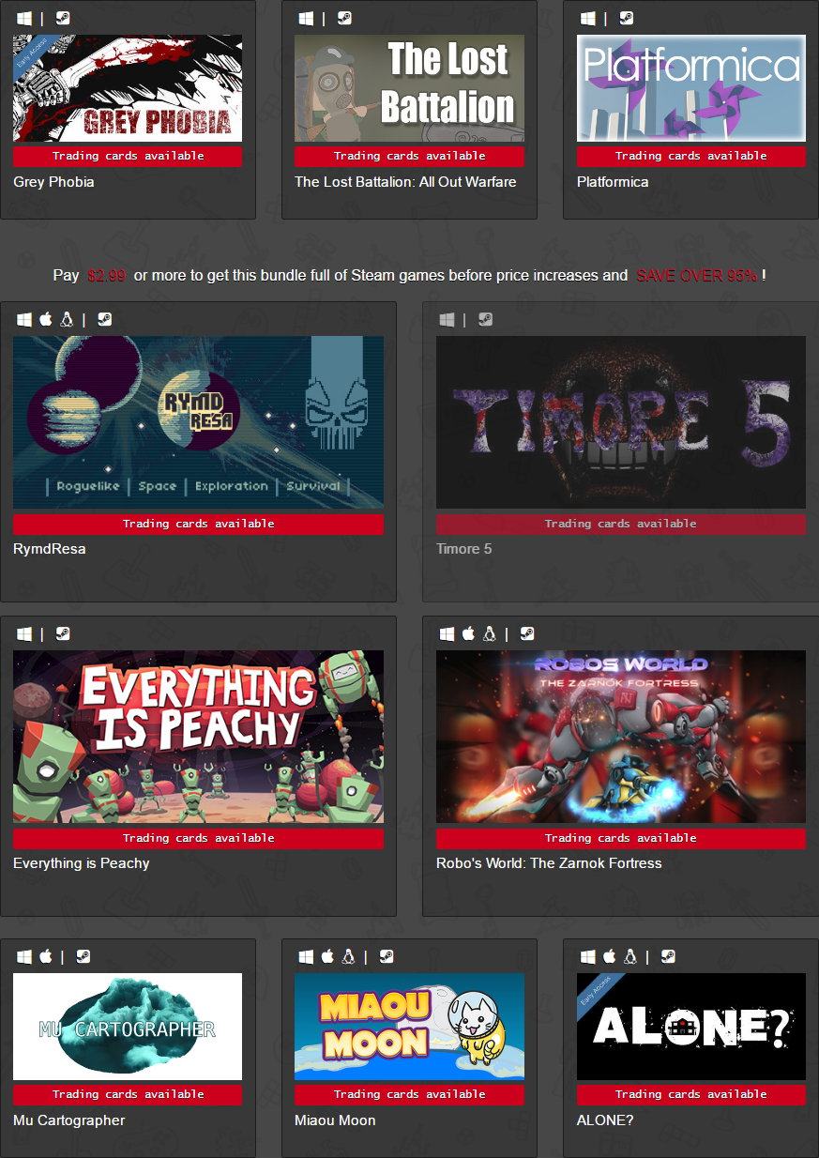Click Trading cards available under RymdResa
This screenshot has width=819, height=1158.
(198, 524)
